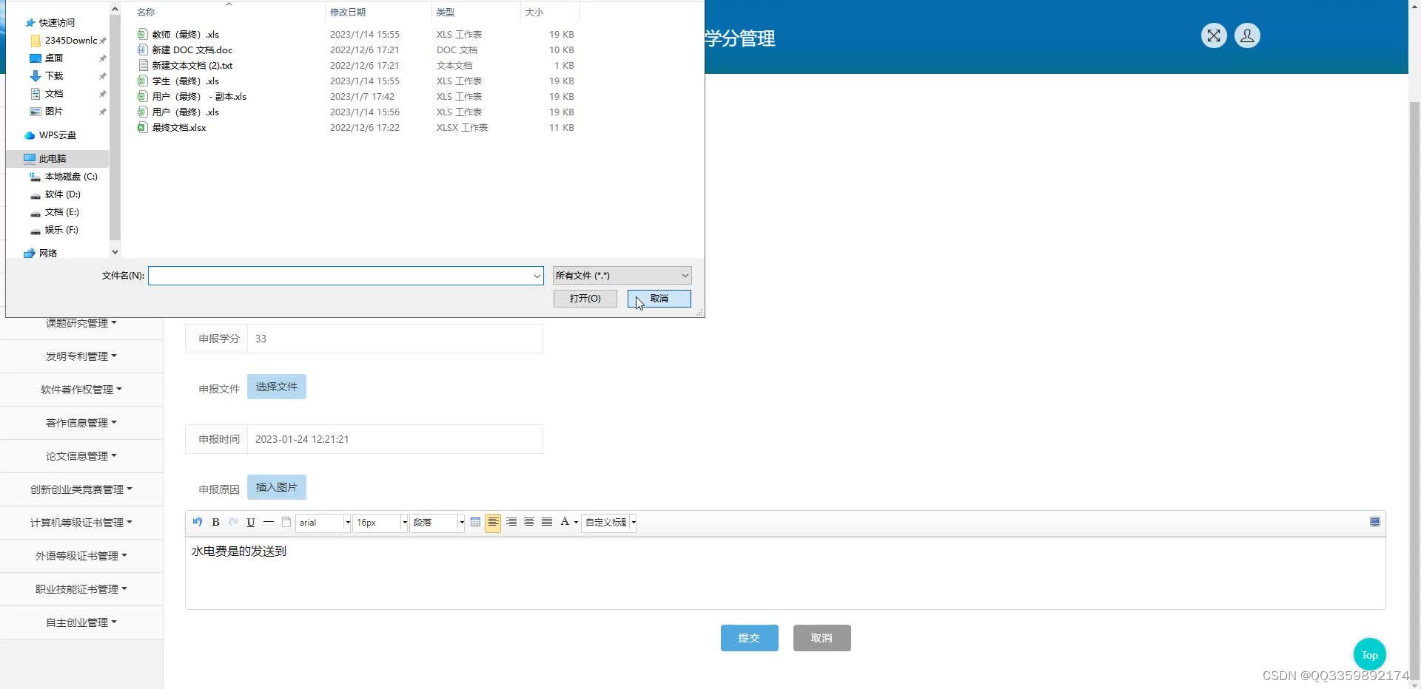Open 2345Downloads folder in sidebar
1421x689 pixels.
coord(70,41)
